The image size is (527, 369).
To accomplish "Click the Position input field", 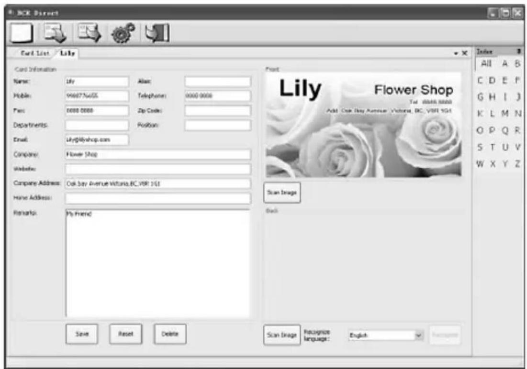I will pyautogui.click(x=217, y=125).
